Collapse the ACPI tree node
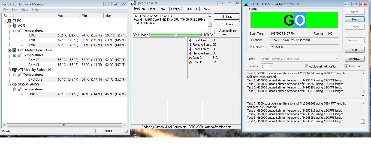This screenshot has height=147, width=371. pos(9,26)
